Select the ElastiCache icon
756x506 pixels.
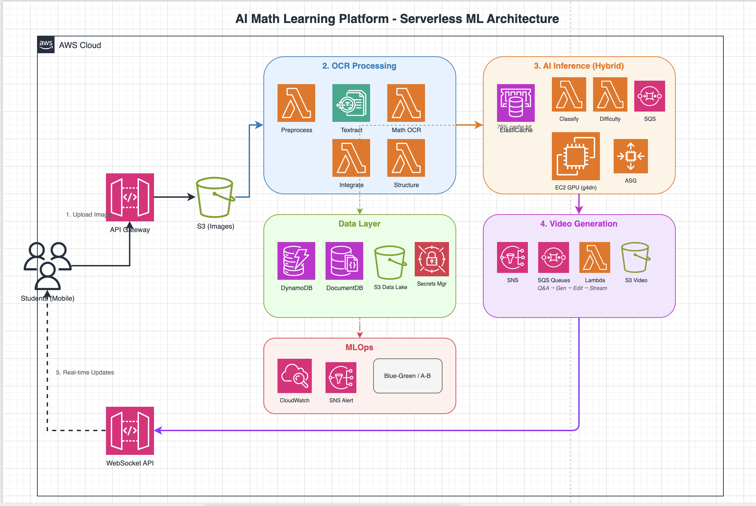[516, 103]
